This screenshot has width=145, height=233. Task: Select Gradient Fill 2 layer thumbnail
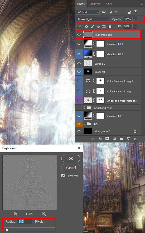pyautogui.click(x=88, y=54)
